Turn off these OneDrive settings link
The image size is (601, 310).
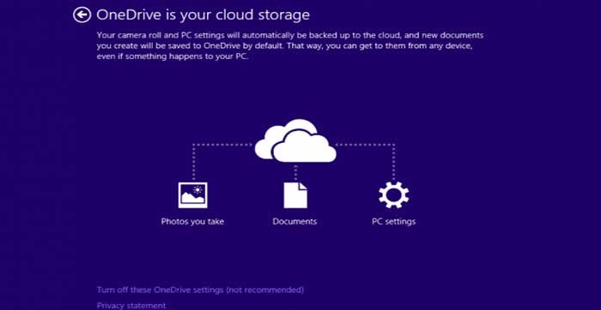pos(200,289)
